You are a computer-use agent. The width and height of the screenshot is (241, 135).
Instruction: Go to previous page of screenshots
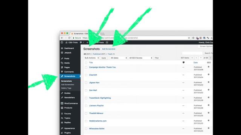[x=196, y=58]
